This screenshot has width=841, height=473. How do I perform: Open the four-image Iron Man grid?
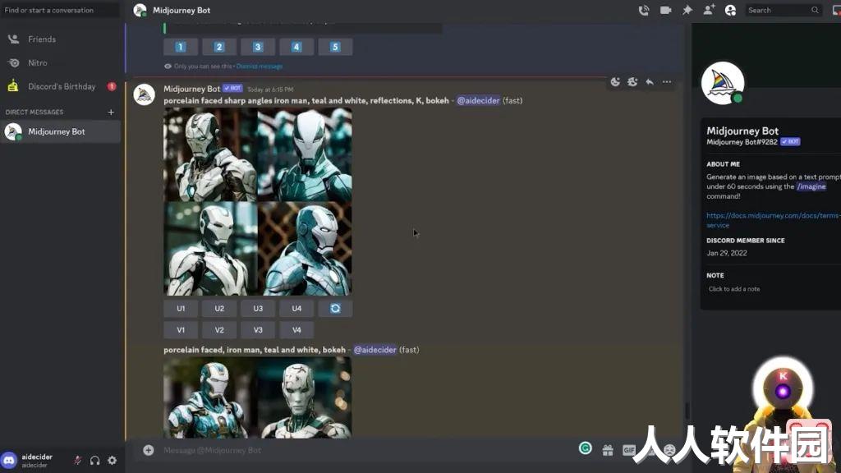[x=258, y=202]
